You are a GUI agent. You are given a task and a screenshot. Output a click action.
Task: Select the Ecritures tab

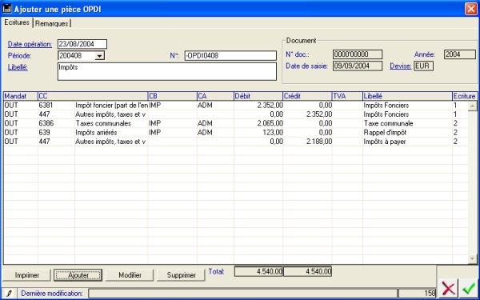pyautogui.click(x=17, y=22)
